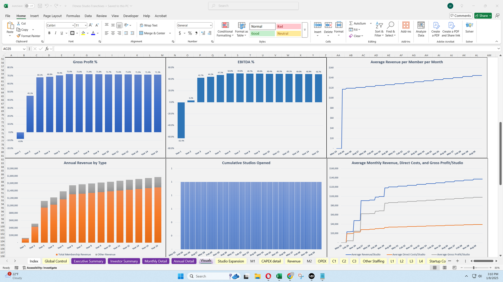Open the Page Layout ribbon tab
Screen dimensions: 503x282
pos(53,16)
